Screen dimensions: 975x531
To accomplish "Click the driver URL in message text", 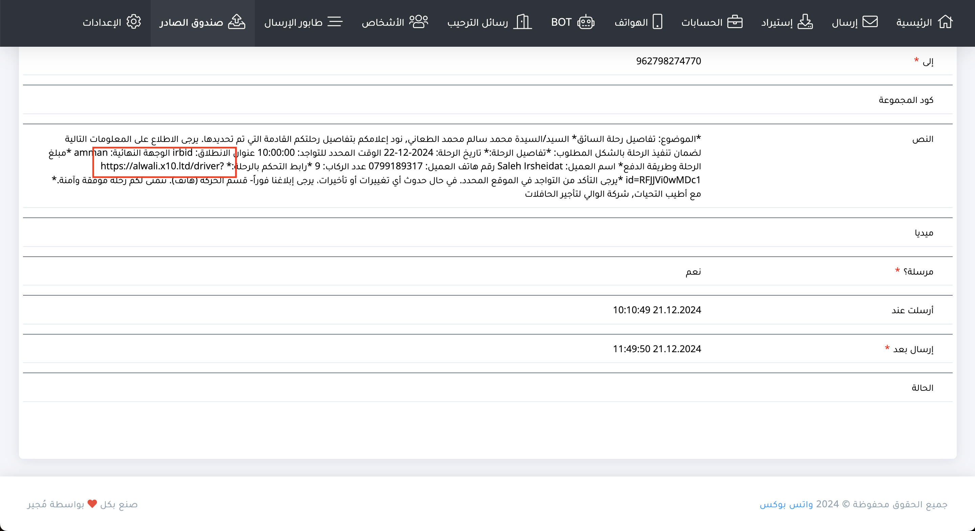I will coord(162,166).
